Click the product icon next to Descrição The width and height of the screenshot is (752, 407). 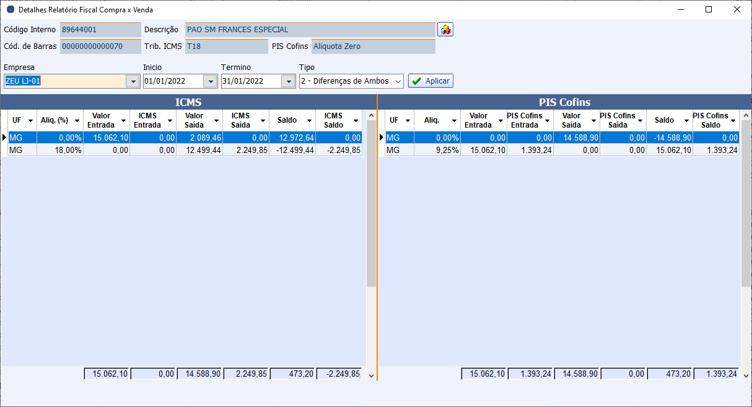445,29
